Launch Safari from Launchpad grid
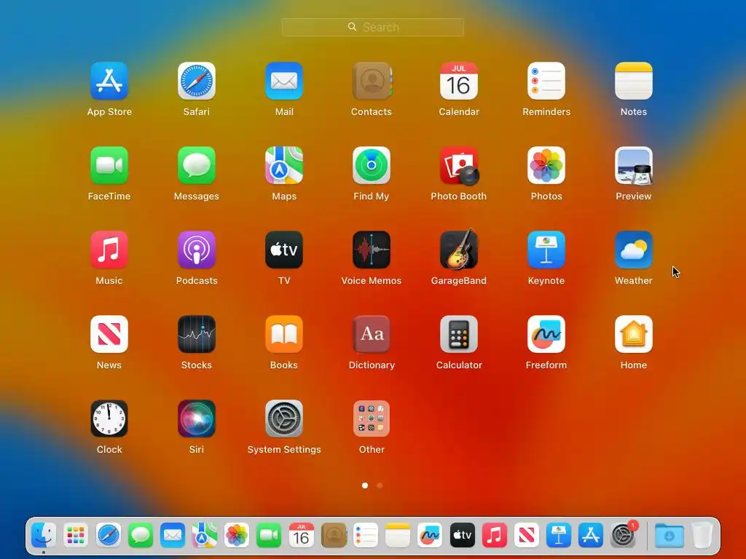The height and width of the screenshot is (559, 746). pyautogui.click(x=197, y=81)
